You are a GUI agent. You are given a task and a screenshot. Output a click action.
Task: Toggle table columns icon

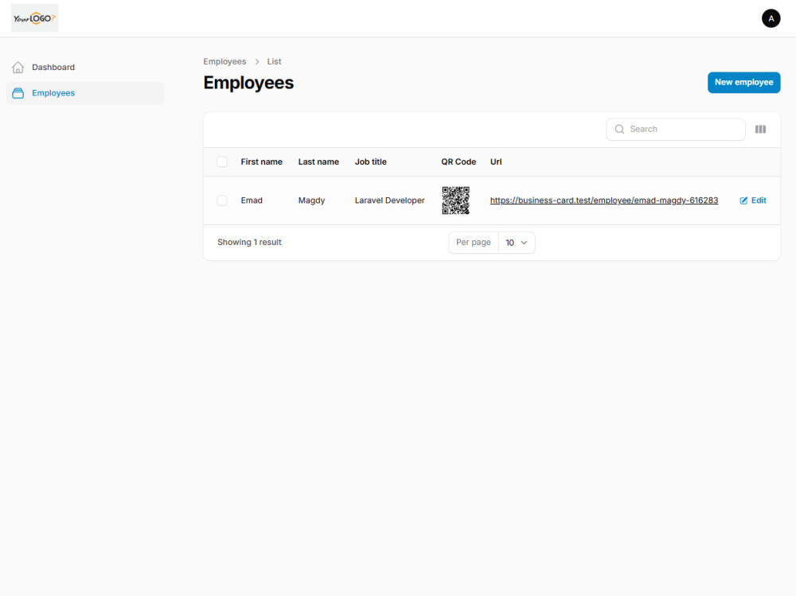point(760,130)
